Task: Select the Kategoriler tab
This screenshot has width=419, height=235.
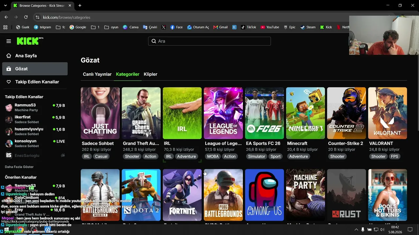Action: tap(128, 74)
